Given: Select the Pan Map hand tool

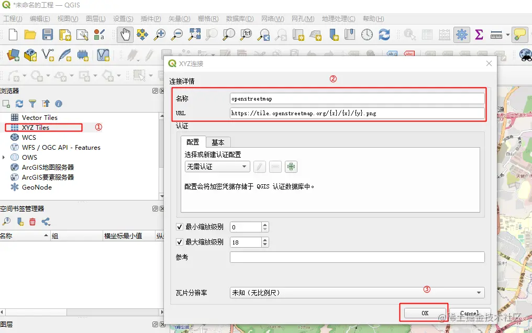Looking at the screenshot, I should 125,35.
